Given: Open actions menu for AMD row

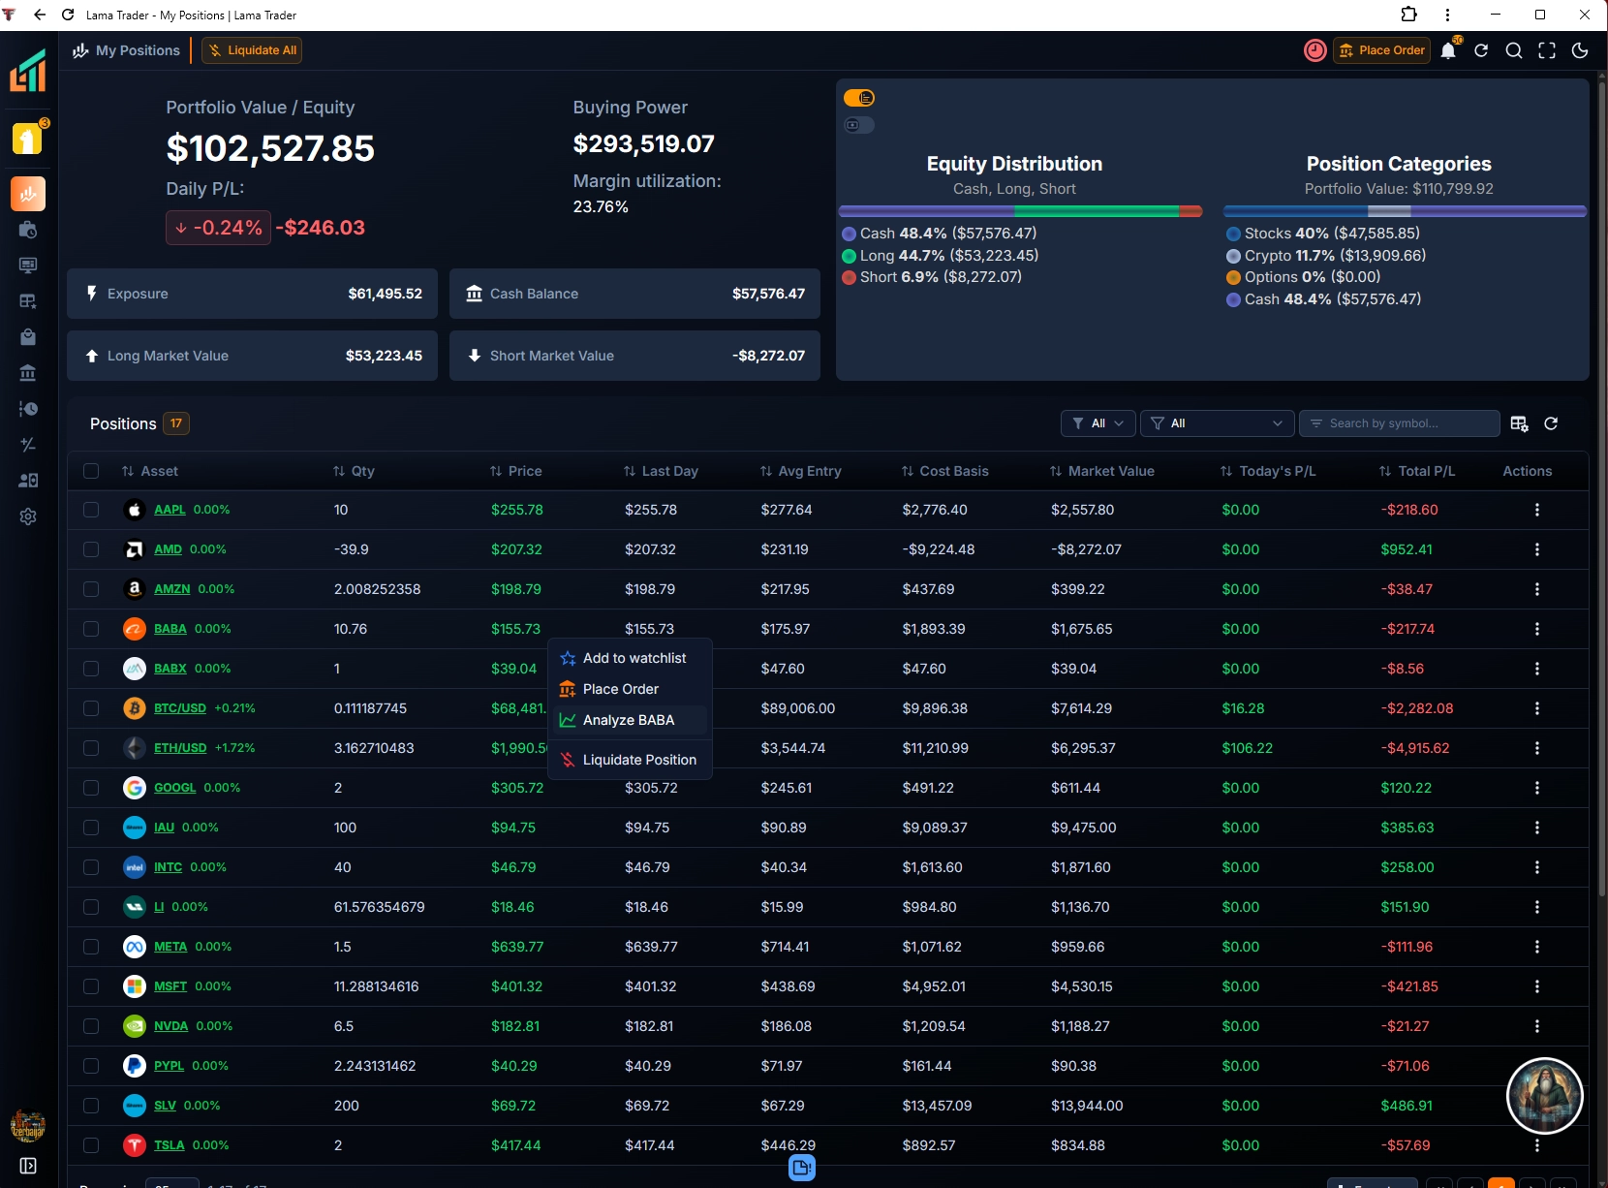Looking at the screenshot, I should click(1537, 549).
